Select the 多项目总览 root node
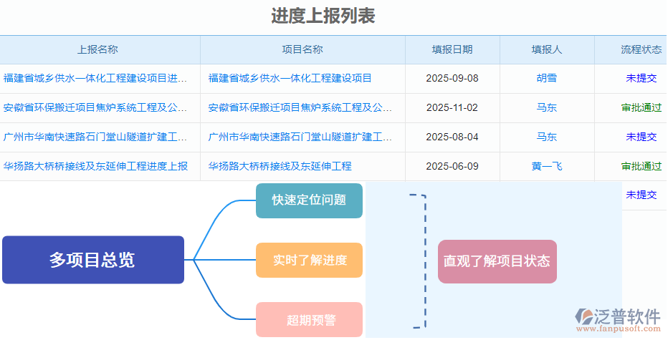Viewport: 668px width, 340px height. 93,260
